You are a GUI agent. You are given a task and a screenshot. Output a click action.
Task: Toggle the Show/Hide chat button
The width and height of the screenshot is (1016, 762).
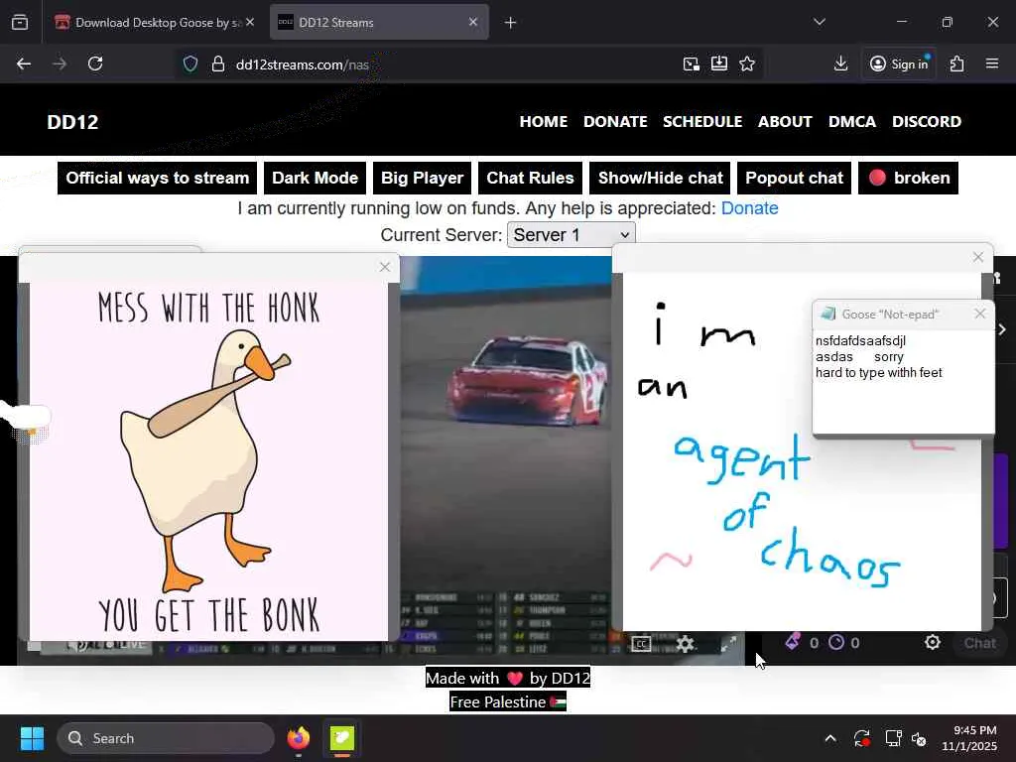tap(660, 179)
